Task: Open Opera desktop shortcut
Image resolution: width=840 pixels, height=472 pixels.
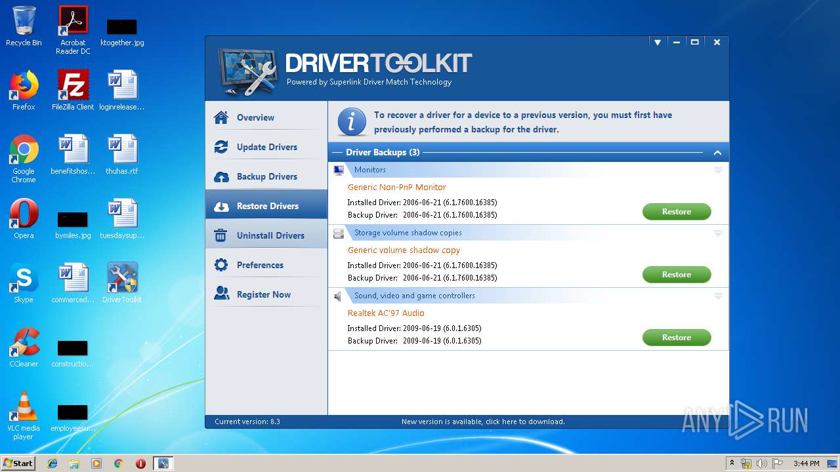Action: tap(24, 219)
